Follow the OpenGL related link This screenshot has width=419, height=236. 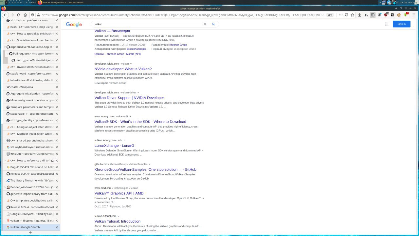tap(100, 54)
